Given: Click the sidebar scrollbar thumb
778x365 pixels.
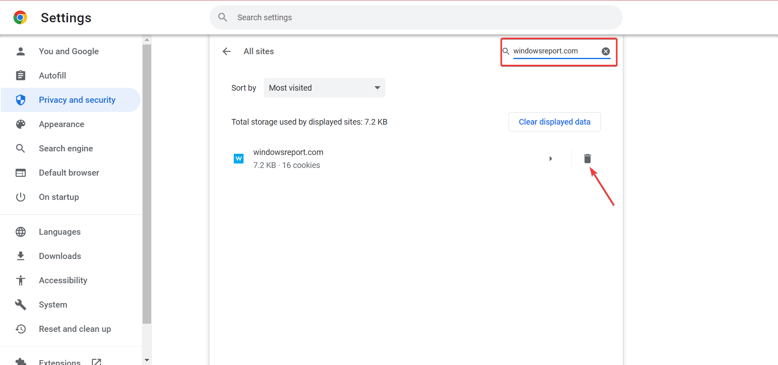Looking at the screenshot, I should click(147, 184).
